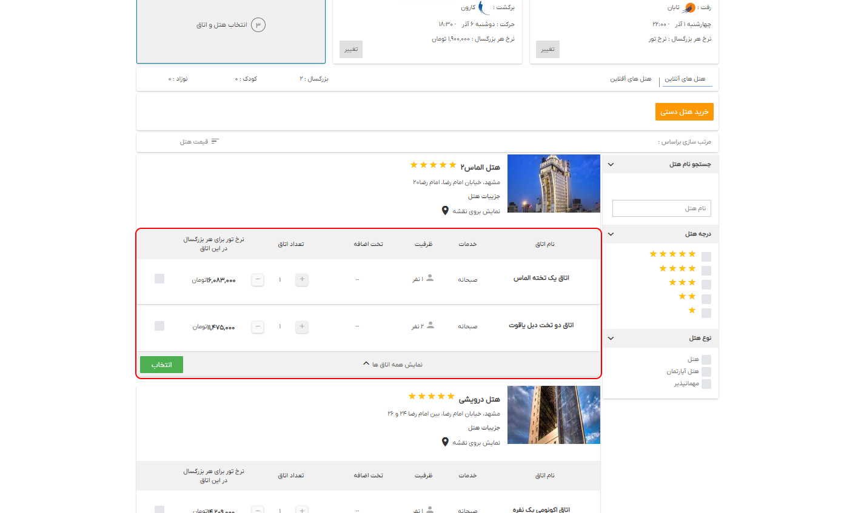The height and width of the screenshot is (513, 844).
Task: Click the circled ۳ in انتخاب هتل و اتاق box
Action: [259, 25]
